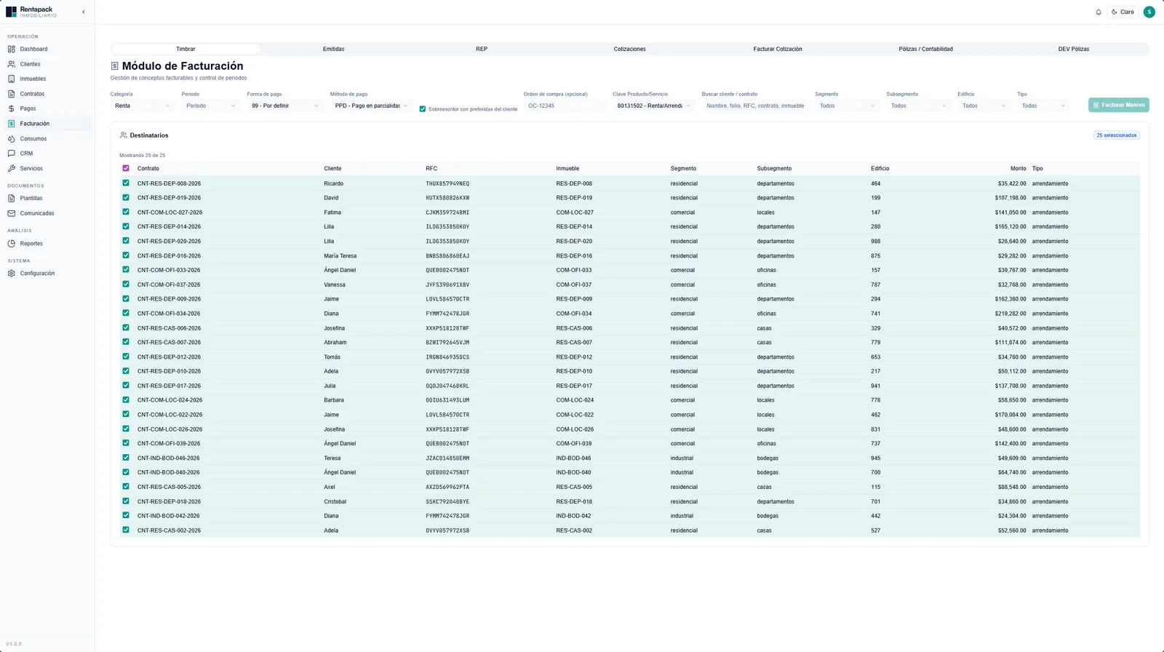The image size is (1164, 652).
Task: Switch to the Facturar Cotización tab
Action: point(778,49)
